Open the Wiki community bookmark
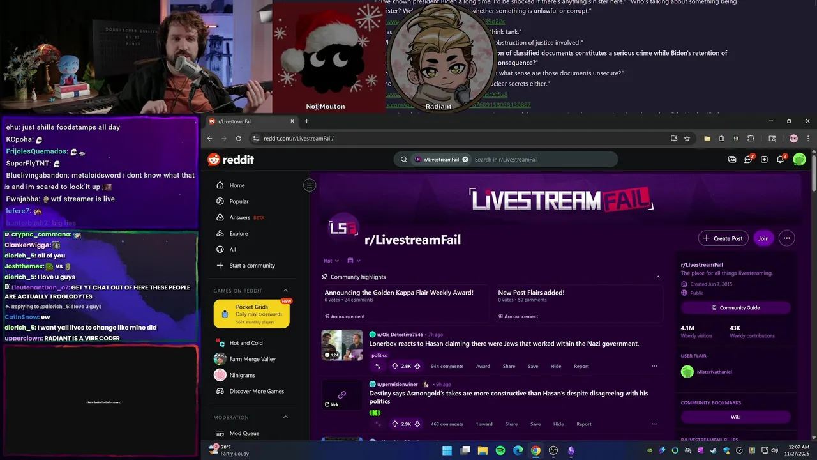Screen dimensions: 817x460 pyautogui.click(x=735, y=417)
